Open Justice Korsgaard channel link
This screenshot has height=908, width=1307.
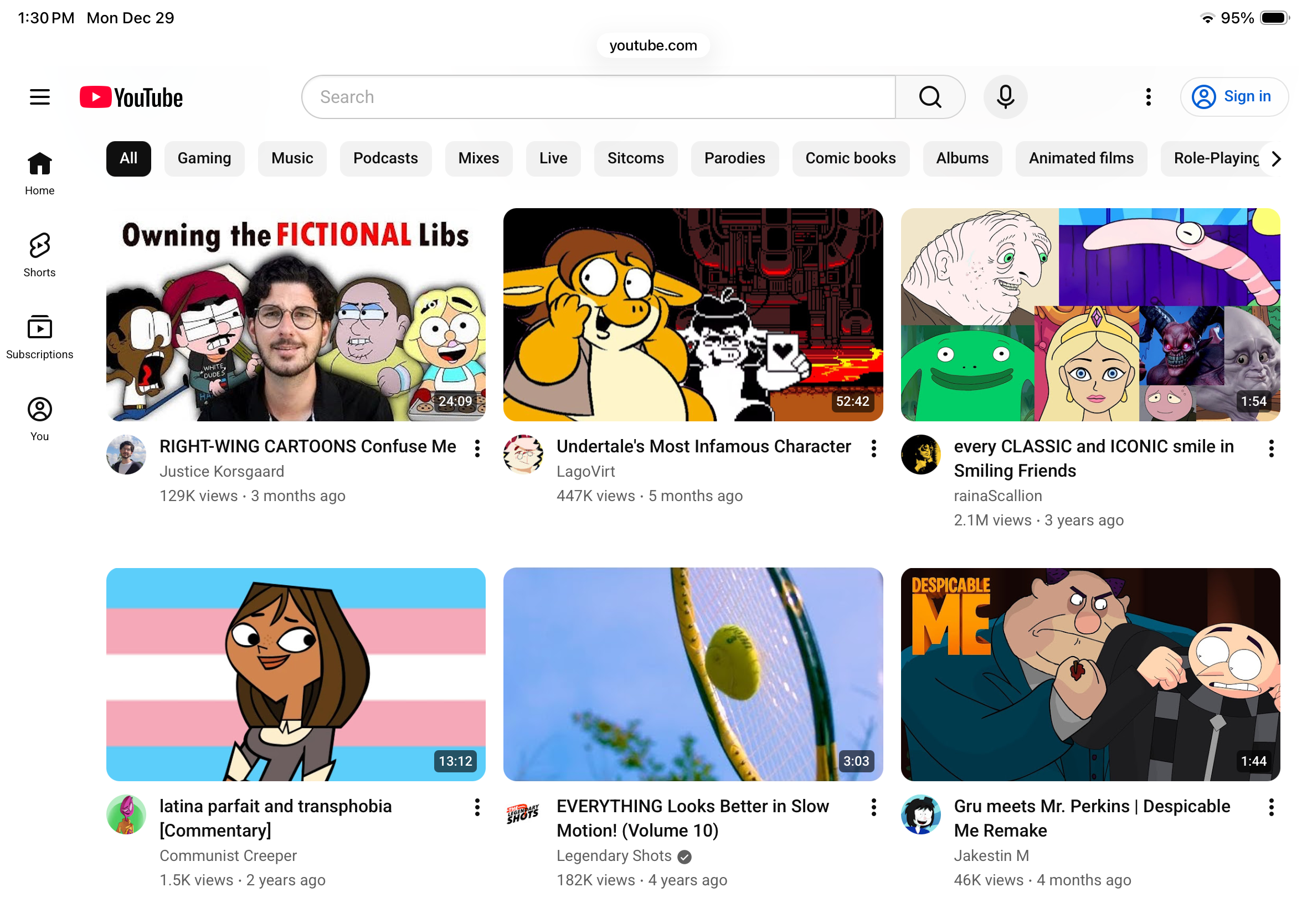coord(222,471)
